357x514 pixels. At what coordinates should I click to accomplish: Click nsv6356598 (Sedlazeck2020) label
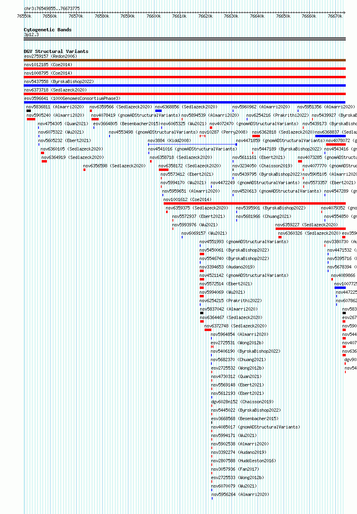[114, 166]
